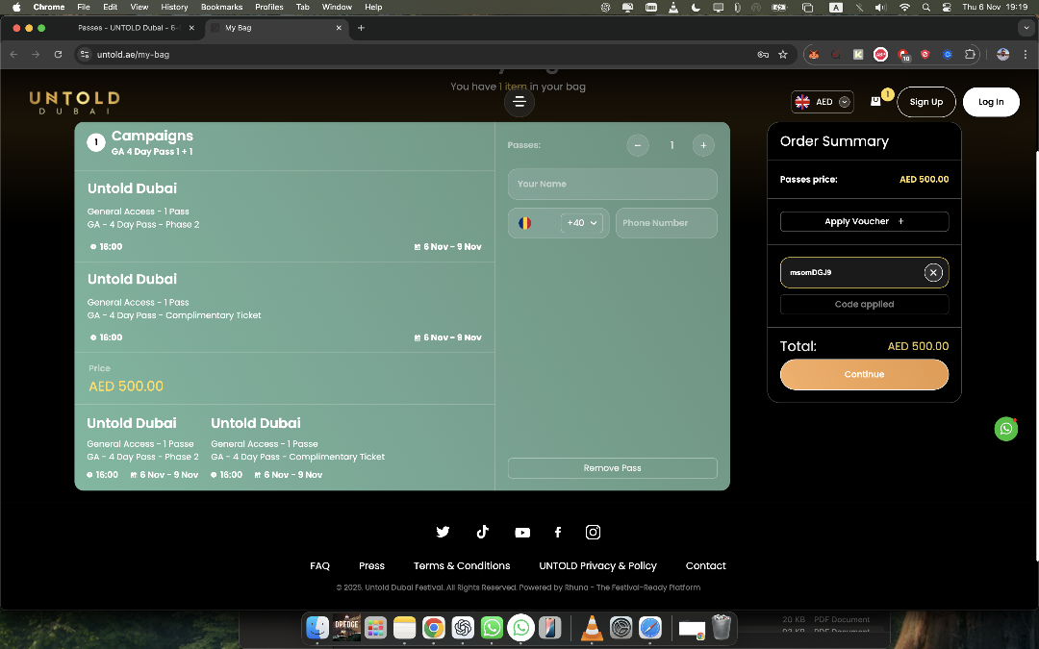
Task: Clear the applied voucher code
Action: 932,272
